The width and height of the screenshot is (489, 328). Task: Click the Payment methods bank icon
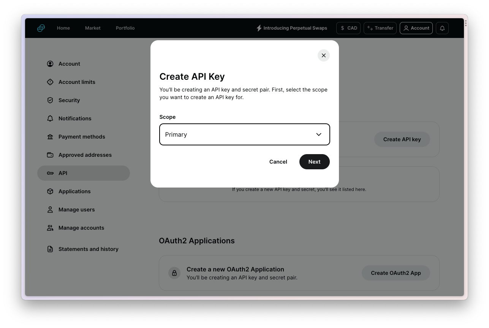tap(50, 137)
